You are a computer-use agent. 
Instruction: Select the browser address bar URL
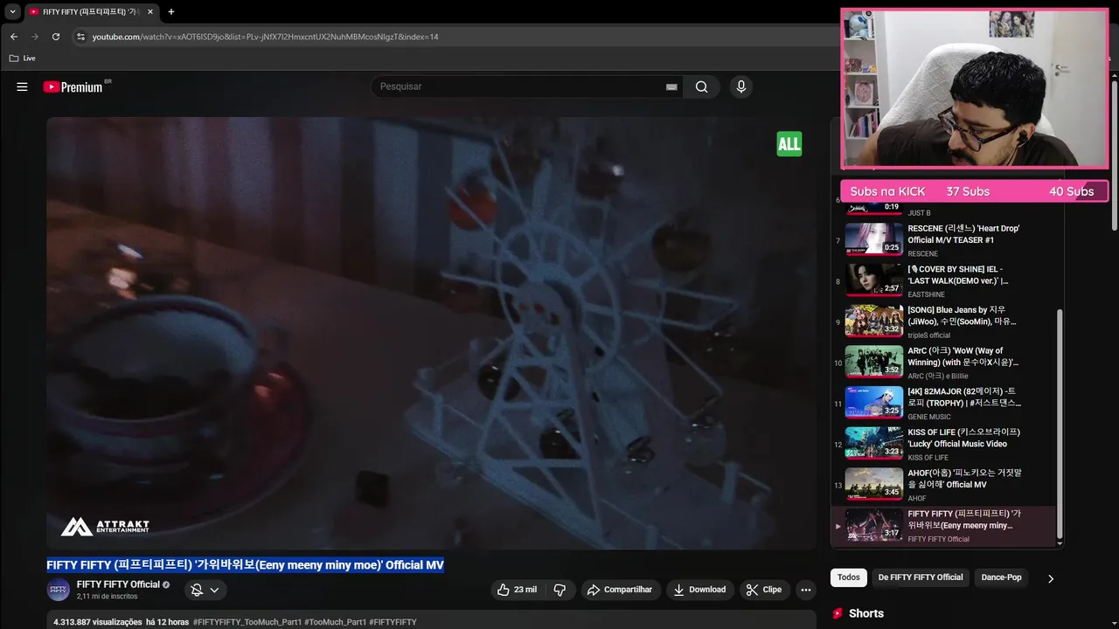(x=265, y=37)
